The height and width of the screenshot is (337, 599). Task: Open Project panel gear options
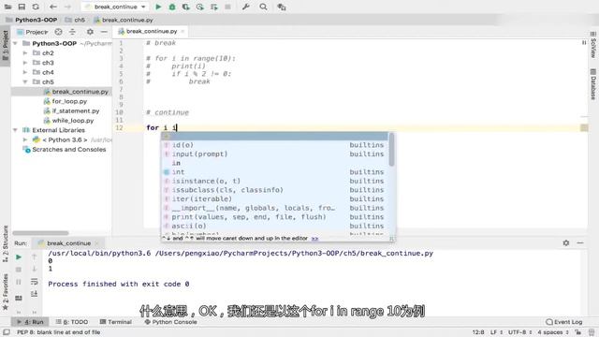coord(90,32)
